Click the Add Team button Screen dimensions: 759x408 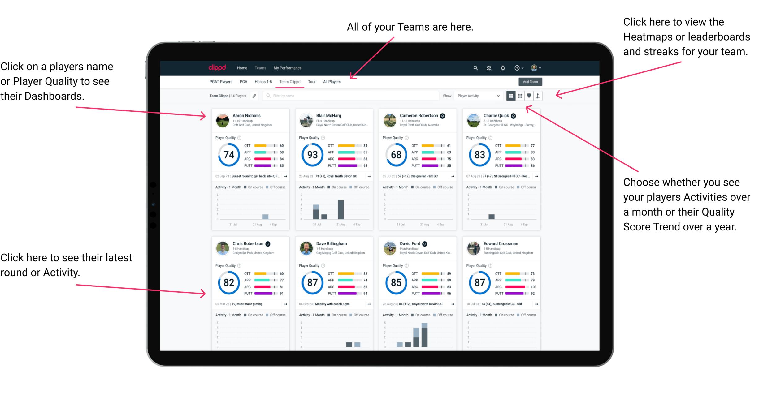point(531,81)
